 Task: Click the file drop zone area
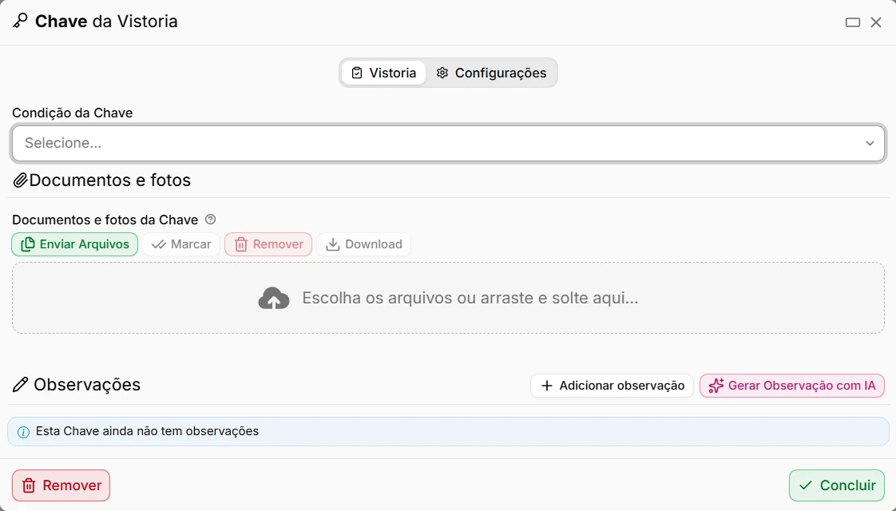coord(448,298)
